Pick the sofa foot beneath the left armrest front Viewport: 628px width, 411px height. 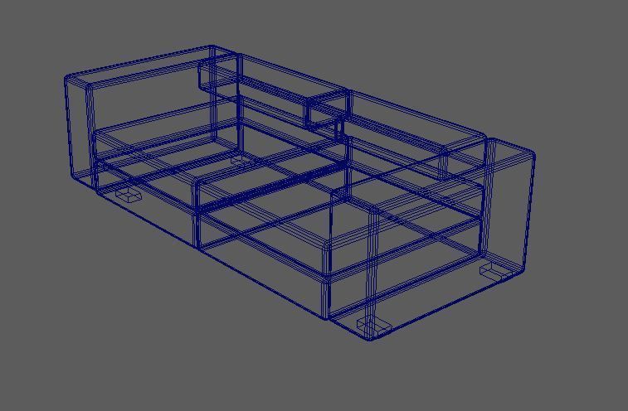129,194
